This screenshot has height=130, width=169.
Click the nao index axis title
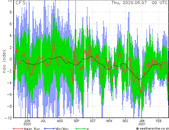[x=4, y=61]
